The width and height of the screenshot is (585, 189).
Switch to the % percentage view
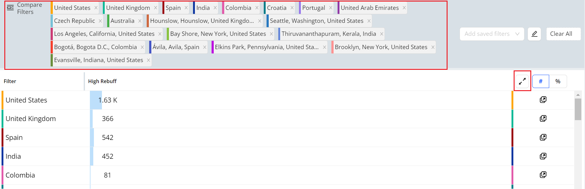click(558, 81)
